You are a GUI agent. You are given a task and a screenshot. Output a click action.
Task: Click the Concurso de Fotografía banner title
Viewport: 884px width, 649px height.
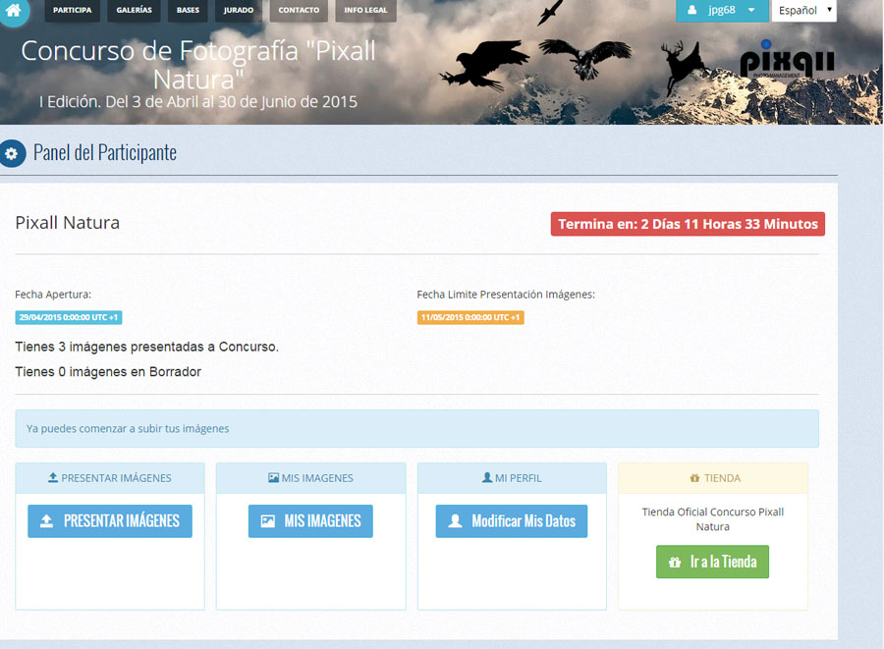click(198, 65)
